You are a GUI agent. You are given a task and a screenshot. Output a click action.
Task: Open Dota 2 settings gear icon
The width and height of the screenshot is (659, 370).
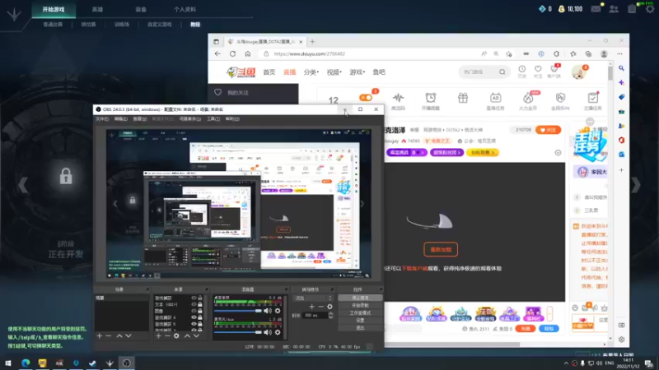[650, 9]
